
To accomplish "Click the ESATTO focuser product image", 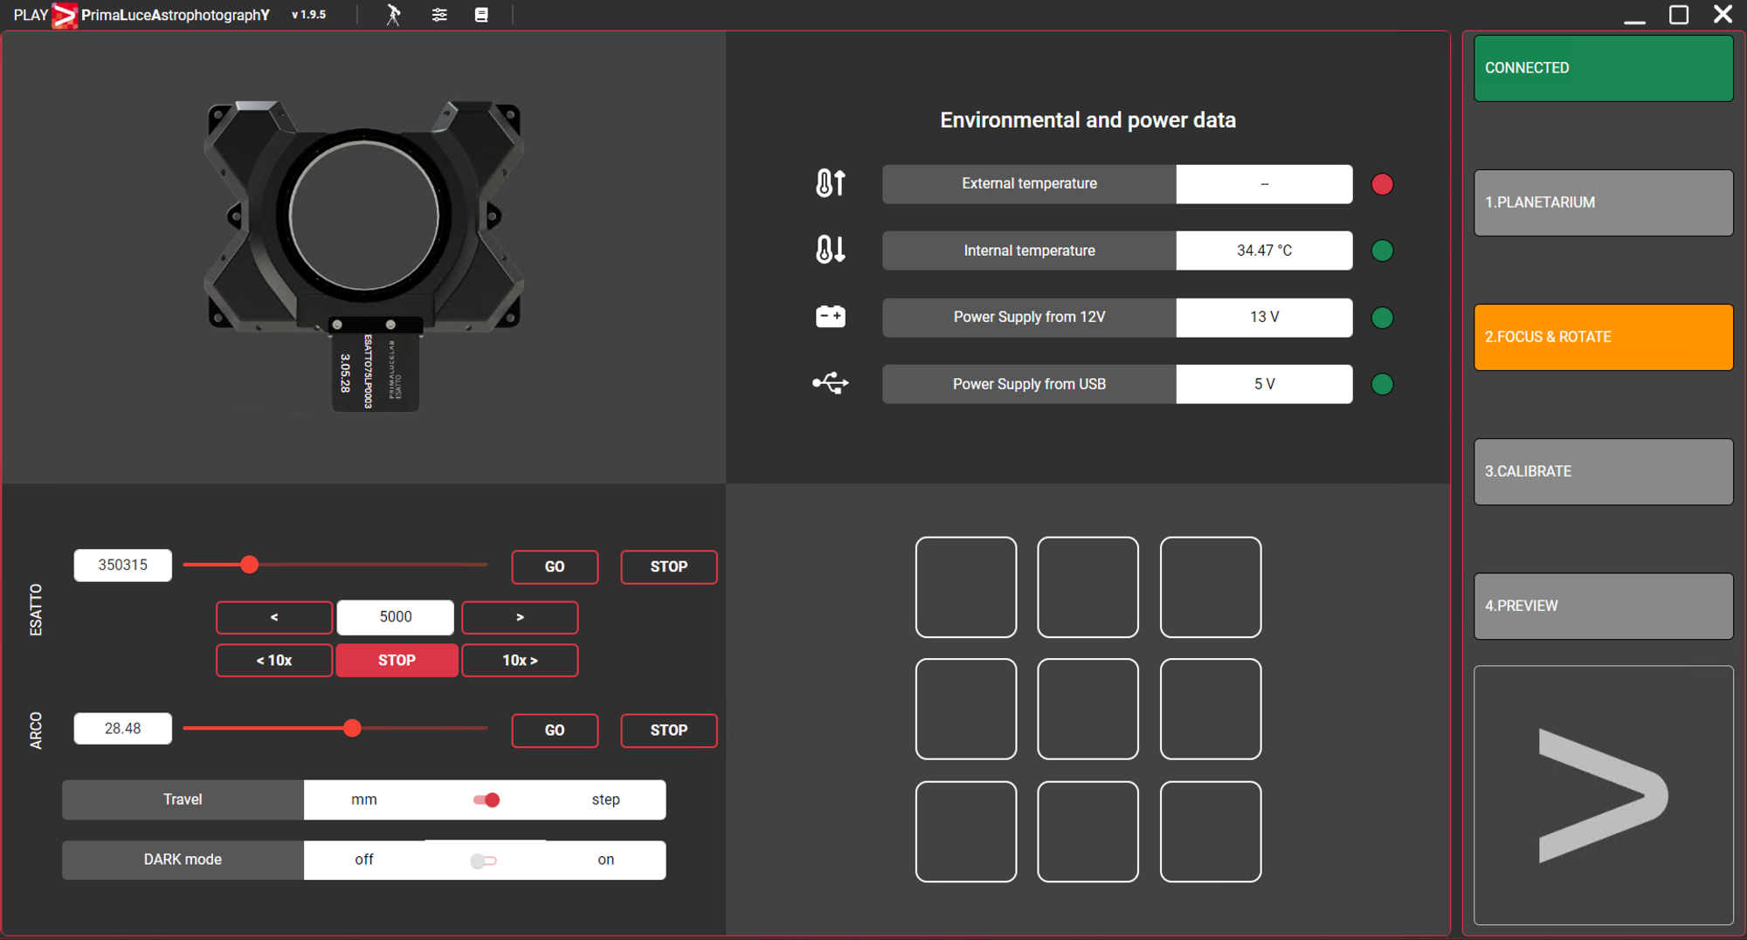I will click(x=363, y=255).
